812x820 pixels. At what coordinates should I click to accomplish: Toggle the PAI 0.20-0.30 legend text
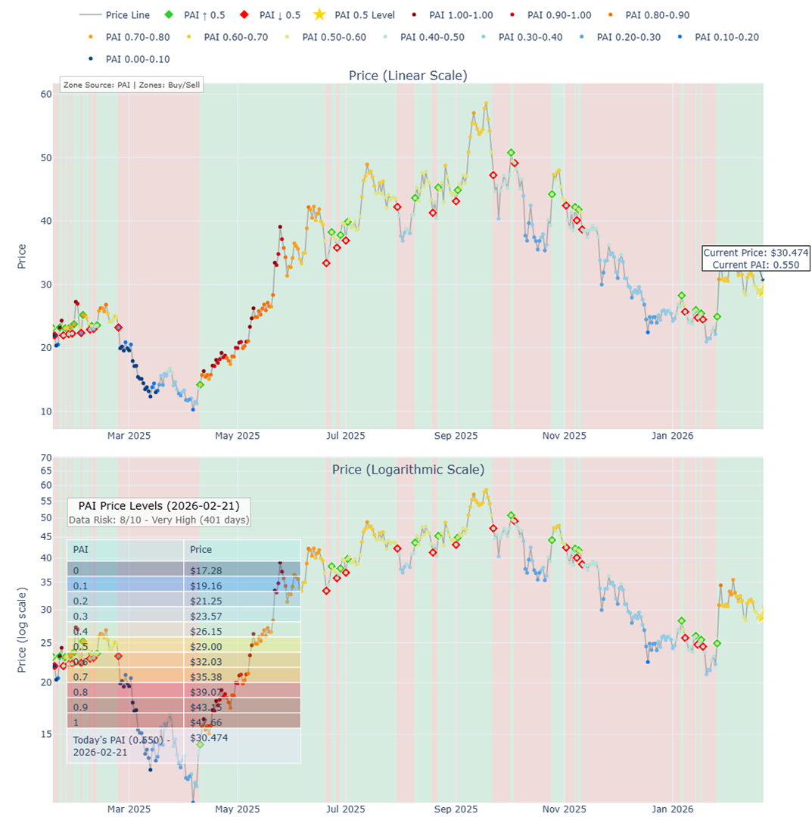coord(630,37)
